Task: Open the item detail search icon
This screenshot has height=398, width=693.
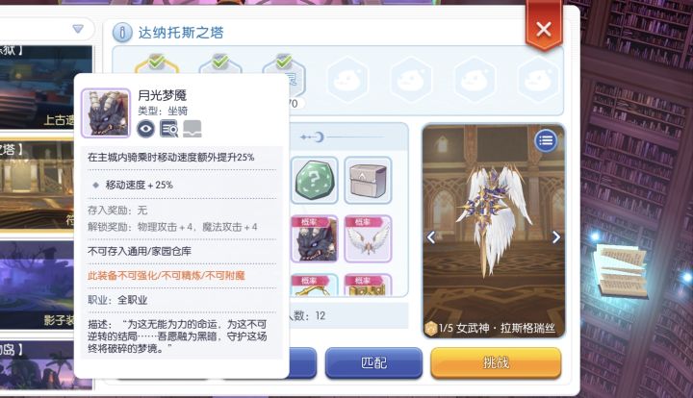Action: (168, 129)
